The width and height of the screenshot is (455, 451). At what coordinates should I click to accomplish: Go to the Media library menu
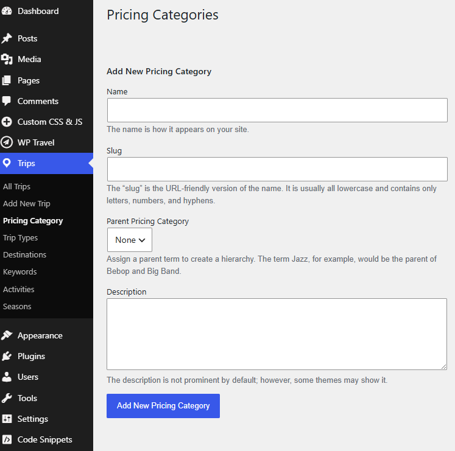(x=46, y=59)
